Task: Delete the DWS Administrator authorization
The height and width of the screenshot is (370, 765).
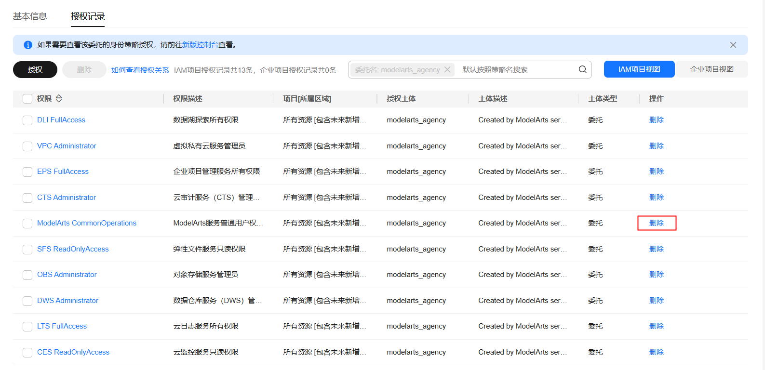Action: tap(657, 301)
